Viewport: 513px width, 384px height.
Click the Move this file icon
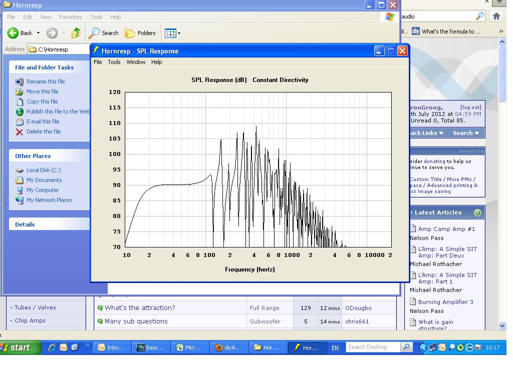(x=20, y=92)
